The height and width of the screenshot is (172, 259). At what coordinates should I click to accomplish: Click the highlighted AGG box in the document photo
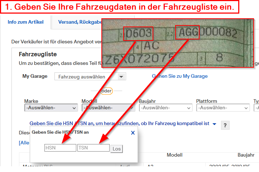187,33
